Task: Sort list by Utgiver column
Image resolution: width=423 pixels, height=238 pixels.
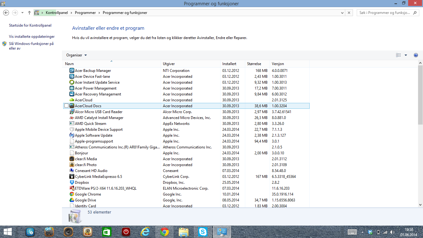Action: point(190,64)
